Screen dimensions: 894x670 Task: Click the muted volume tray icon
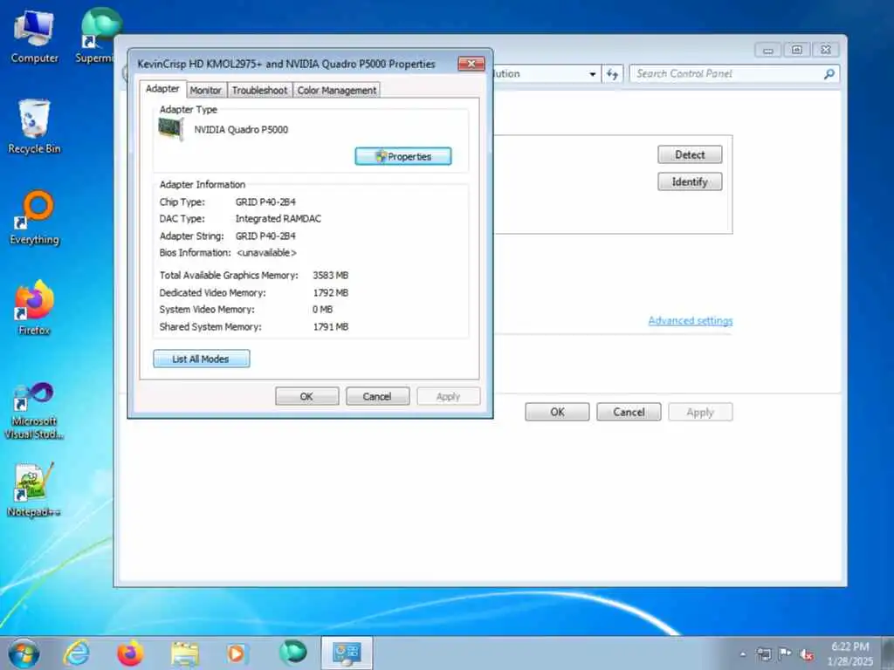pyautogui.click(x=807, y=654)
